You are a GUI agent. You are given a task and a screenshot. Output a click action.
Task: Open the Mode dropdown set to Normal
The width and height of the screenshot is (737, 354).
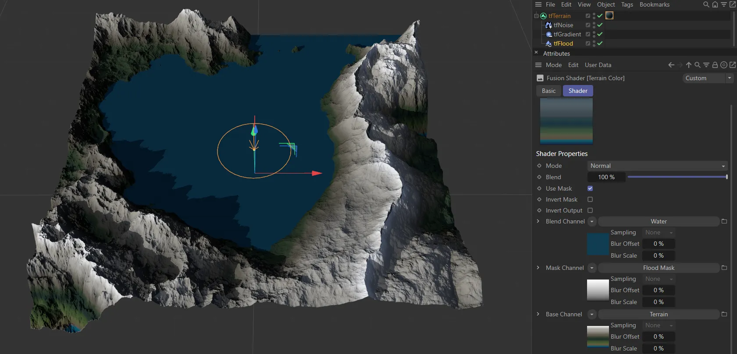657,166
